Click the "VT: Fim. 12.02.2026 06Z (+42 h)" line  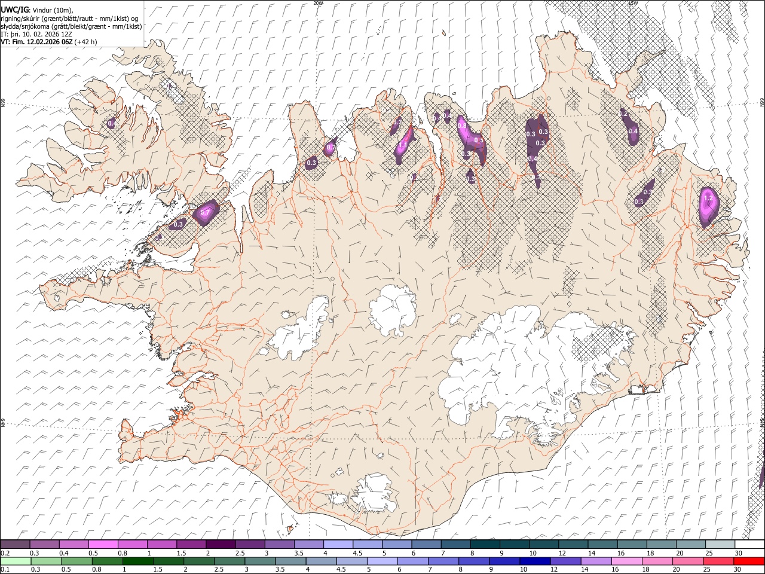(49, 42)
